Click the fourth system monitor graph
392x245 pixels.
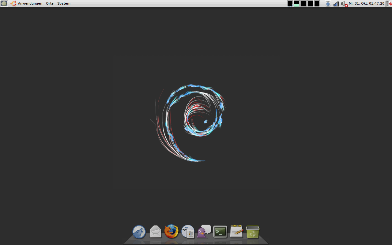(x=310, y=4)
